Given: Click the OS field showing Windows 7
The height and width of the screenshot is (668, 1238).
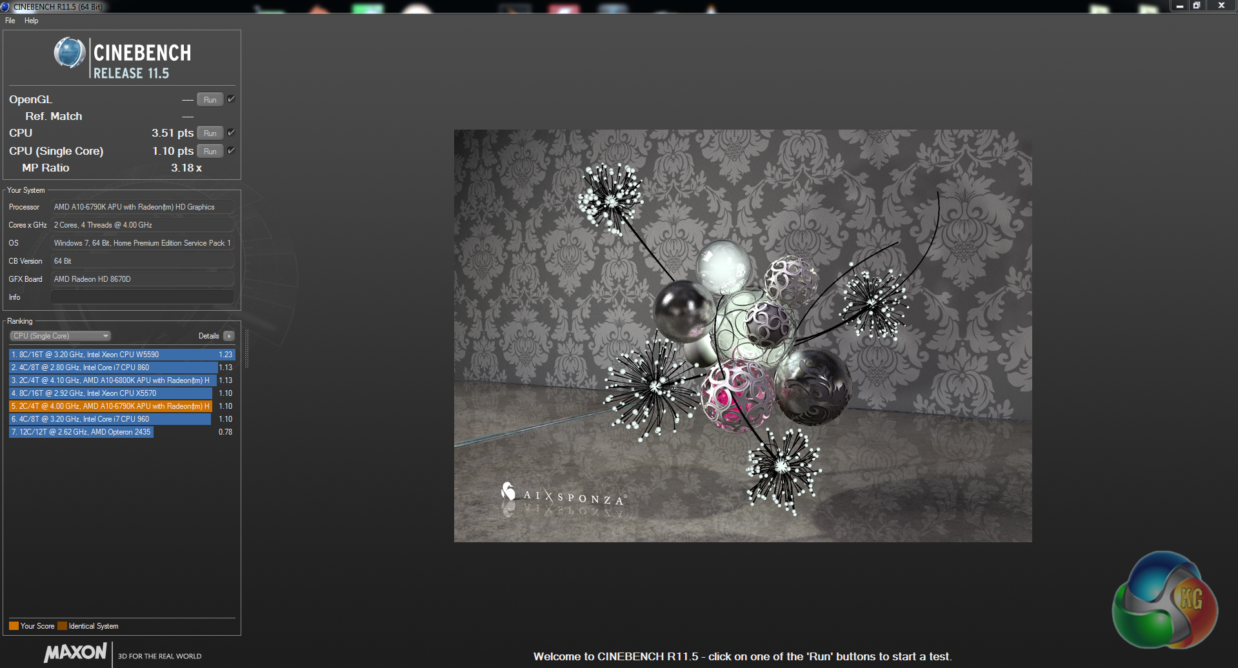Looking at the screenshot, I should click(x=143, y=243).
